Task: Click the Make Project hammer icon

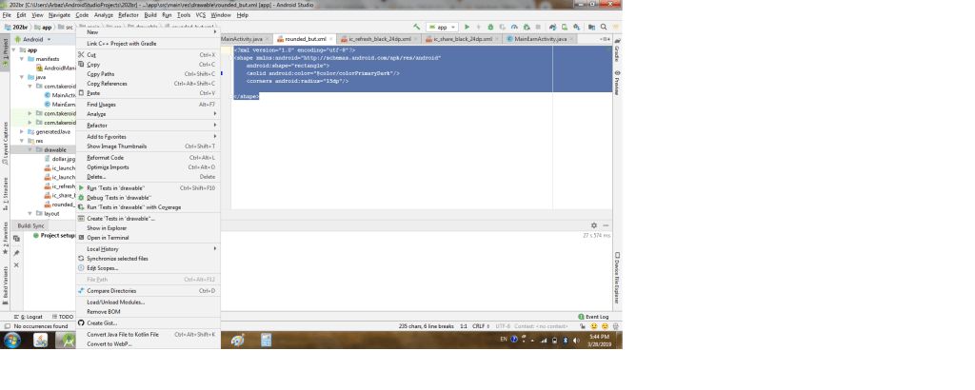Action: [416, 28]
